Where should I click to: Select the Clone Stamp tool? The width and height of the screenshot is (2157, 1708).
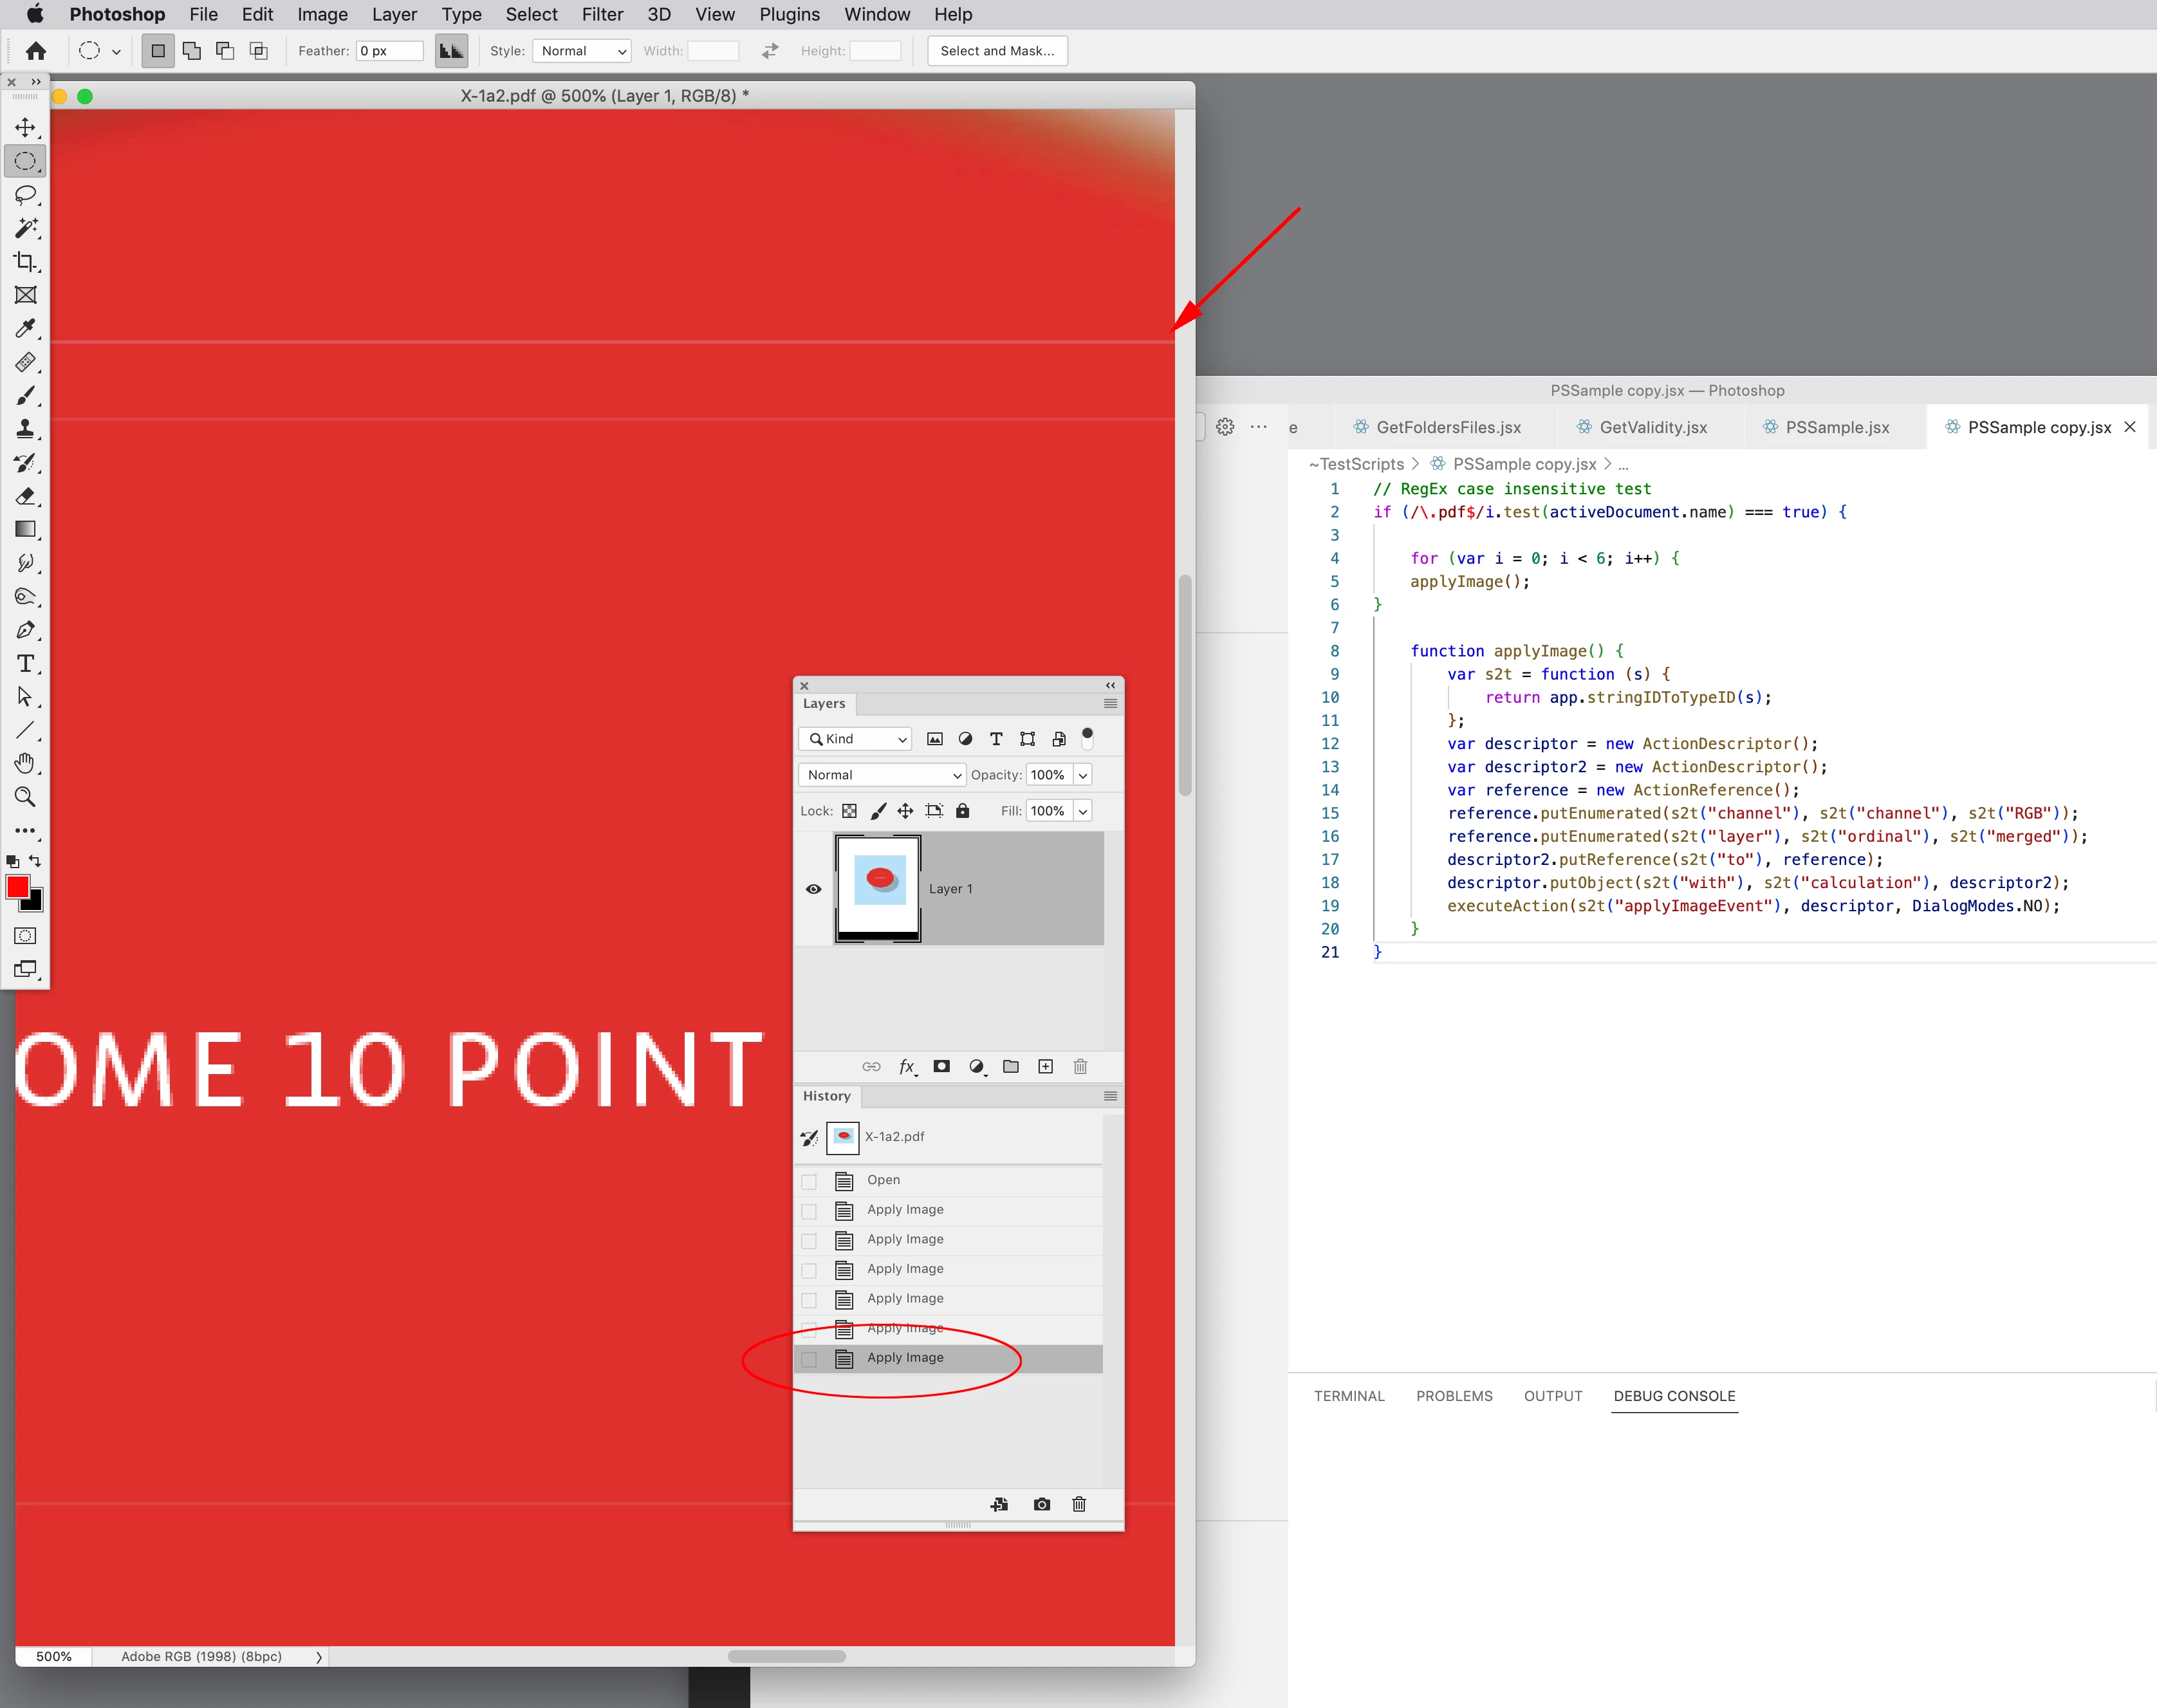point(25,429)
